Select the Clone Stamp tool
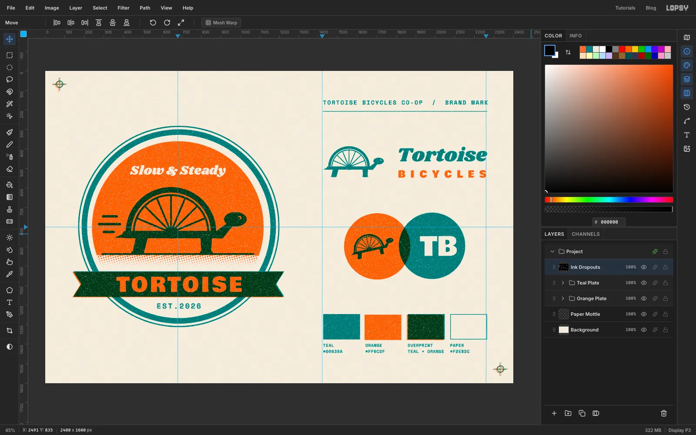 point(10,209)
